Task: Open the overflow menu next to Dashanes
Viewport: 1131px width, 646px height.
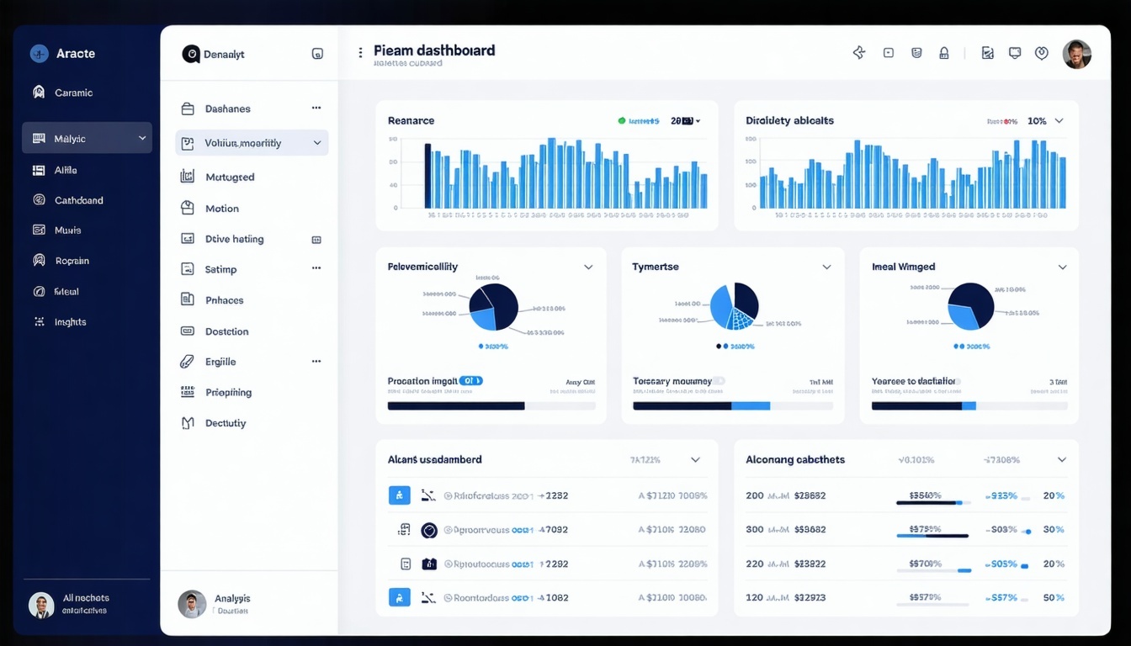Action: coord(316,108)
